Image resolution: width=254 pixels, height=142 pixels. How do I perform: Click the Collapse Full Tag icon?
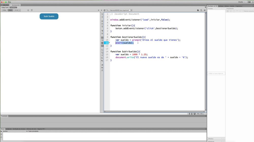click(102, 21)
